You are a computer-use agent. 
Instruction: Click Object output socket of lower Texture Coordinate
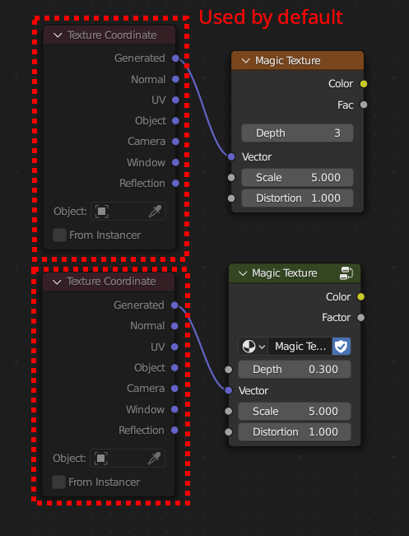tap(174, 368)
